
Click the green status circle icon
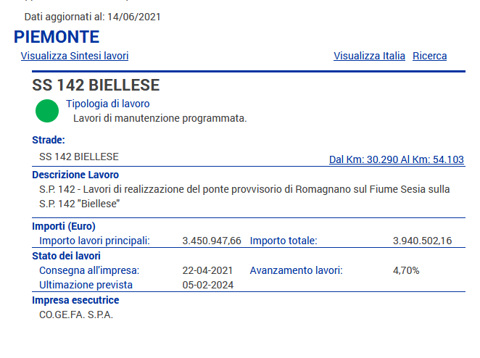(x=47, y=111)
